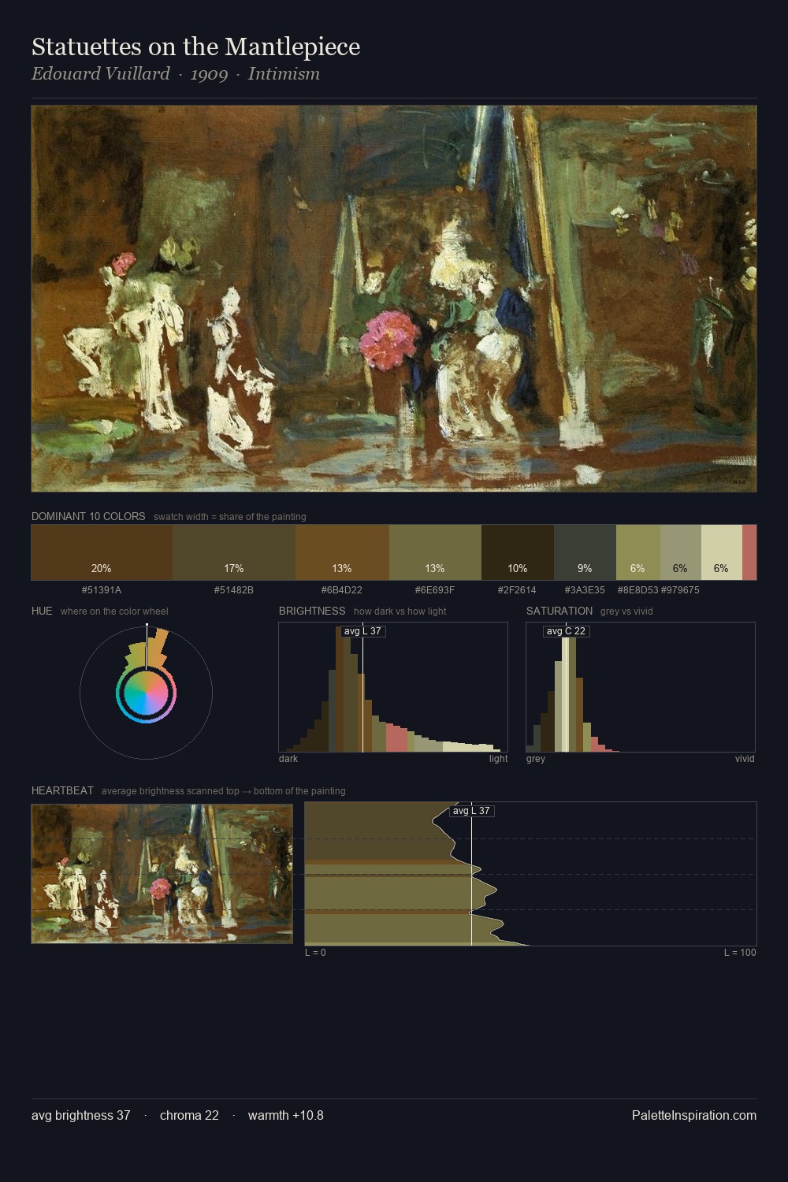The height and width of the screenshot is (1182, 788).
Task: Click hex code #979675
Action: tap(681, 590)
